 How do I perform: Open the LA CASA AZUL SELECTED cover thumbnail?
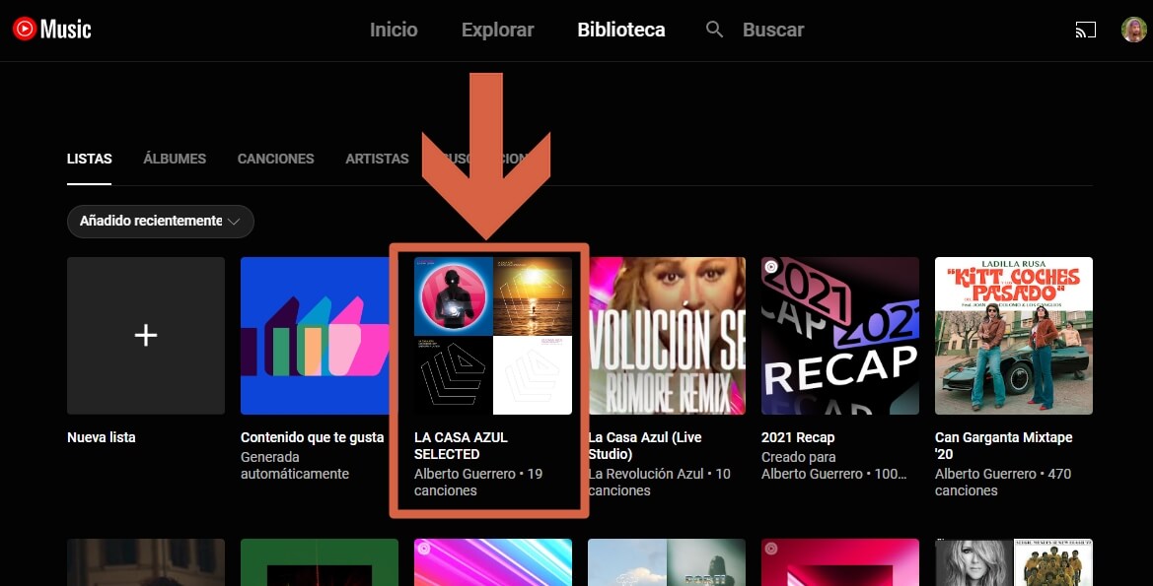pyautogui.click(x=493, y=335)
